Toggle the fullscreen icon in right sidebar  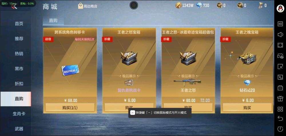point(280,45)
